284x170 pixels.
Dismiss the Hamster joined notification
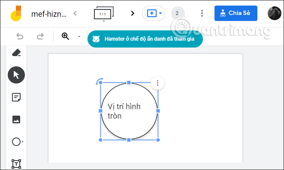(x=145, y=39)
